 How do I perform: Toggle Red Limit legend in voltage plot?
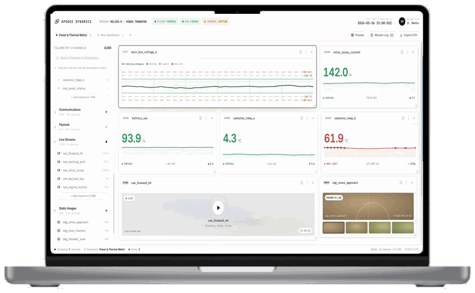tap(177, 64)
